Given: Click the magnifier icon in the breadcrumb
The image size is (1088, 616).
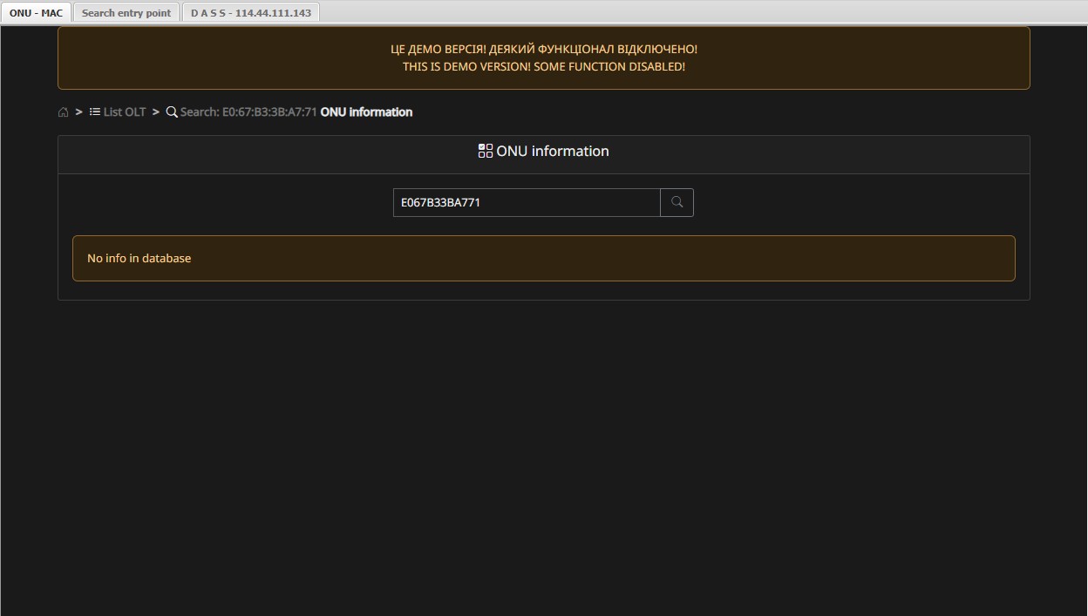Looking at the screenshot, I should coord(172,112).
